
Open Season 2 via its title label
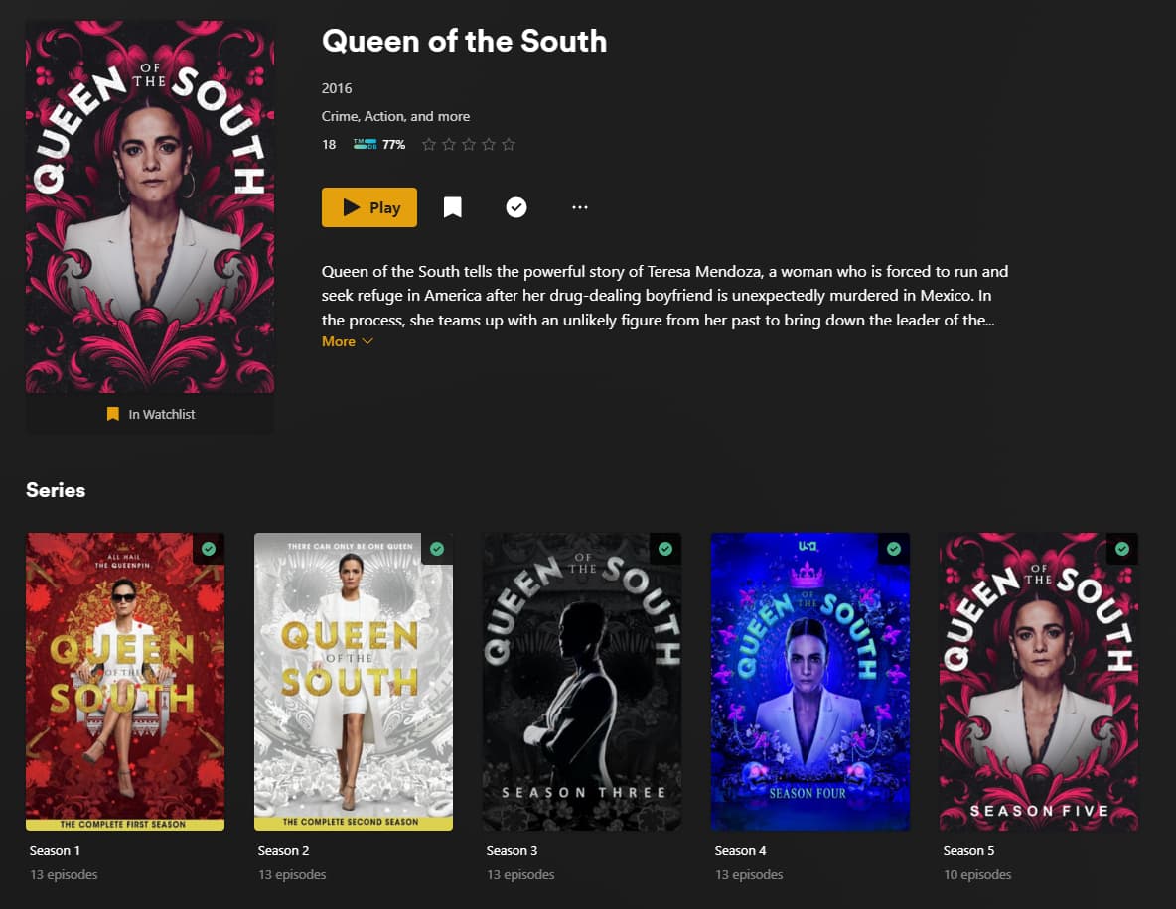tap(283, 850)
